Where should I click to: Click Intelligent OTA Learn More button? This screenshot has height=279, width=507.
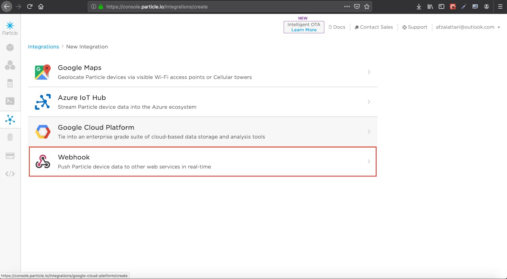(x=304, y=27)
